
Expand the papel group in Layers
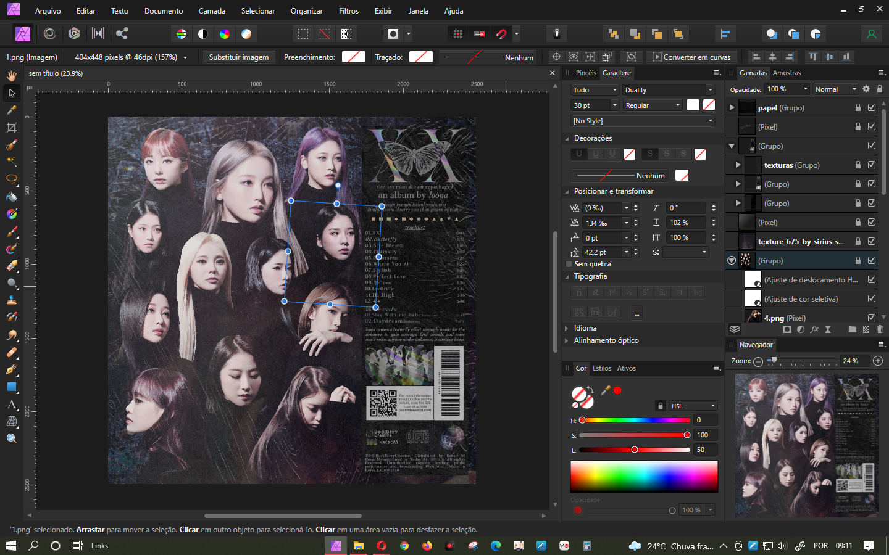732,107
